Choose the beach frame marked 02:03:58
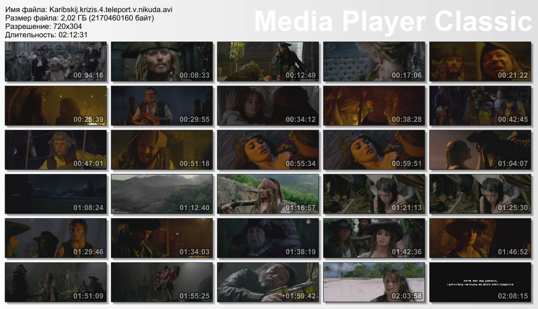The image size is (538, 309). (x=374, y=282)
